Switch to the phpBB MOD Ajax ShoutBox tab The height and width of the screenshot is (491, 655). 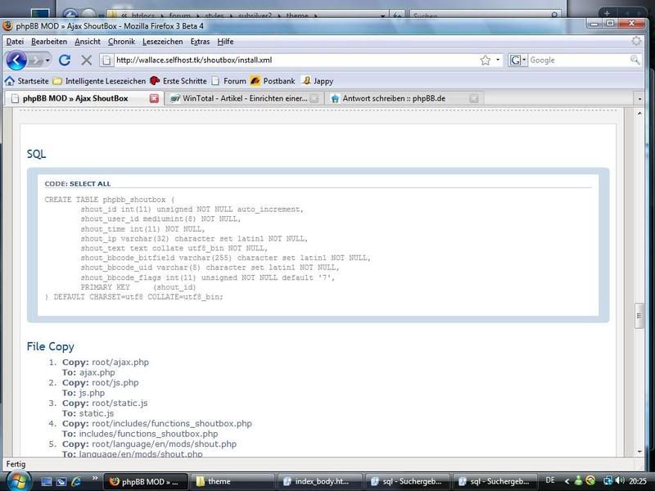[x=84, y=98]
